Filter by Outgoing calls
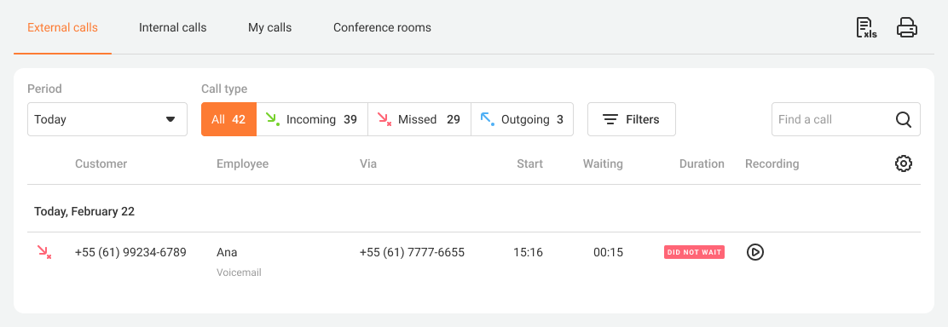The height and width of the screenshot is (327, 948). pyautogui.click(x=522, y=119)
